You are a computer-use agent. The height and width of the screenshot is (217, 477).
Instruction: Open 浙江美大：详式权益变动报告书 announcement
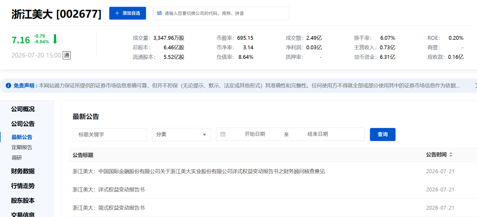[109, 189]
